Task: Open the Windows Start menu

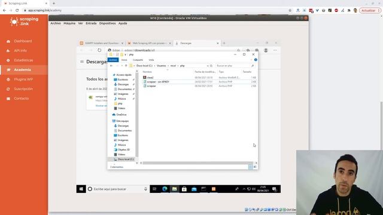Action: coord(81,189)
